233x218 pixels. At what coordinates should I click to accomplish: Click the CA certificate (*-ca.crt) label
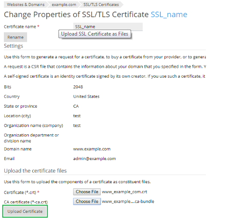26,202
